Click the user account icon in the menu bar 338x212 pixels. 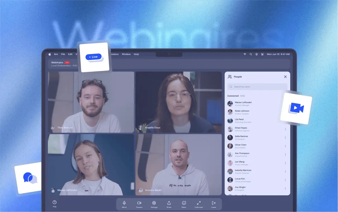pos(257,54)
